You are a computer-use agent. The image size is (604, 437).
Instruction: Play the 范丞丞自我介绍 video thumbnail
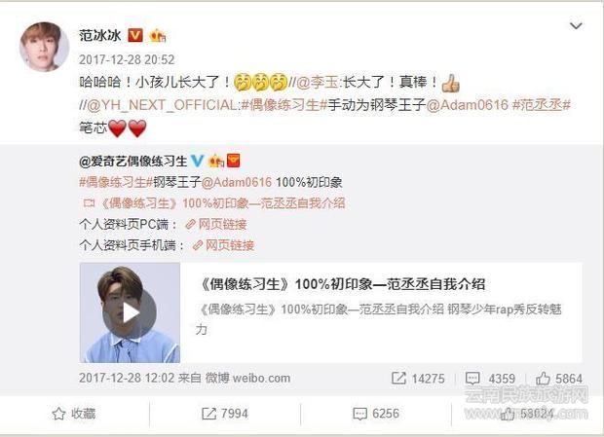coord(130,312)
